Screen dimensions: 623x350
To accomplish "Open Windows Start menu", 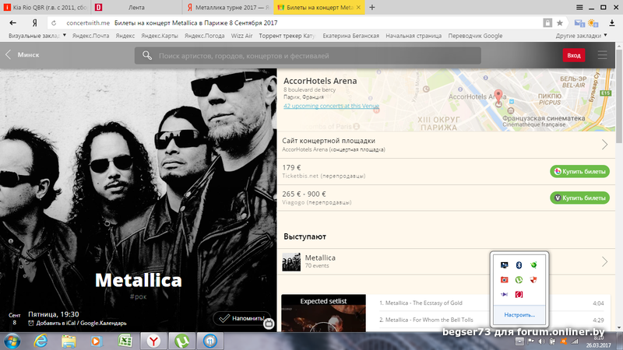I will coord(12,341).
